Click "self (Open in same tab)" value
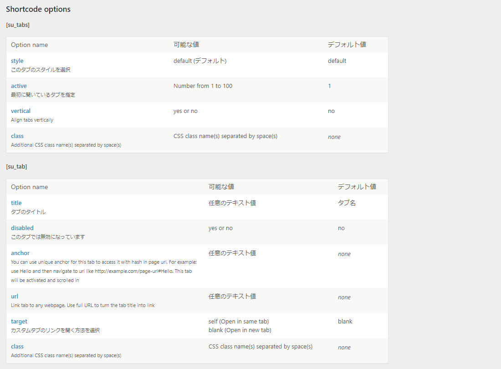 tap(242, 321)
